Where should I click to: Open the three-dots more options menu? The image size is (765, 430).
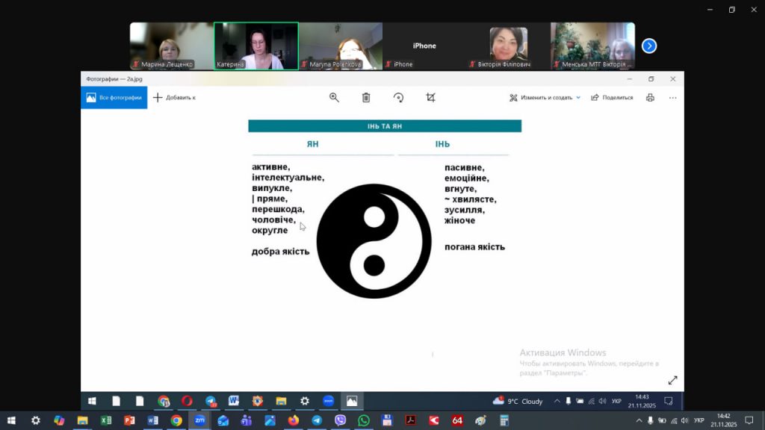tap(672, 98)
